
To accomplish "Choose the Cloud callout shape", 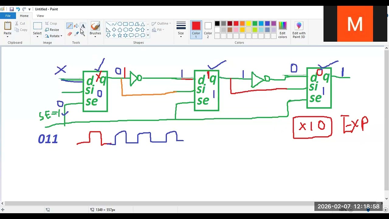I will pos(143,35).
